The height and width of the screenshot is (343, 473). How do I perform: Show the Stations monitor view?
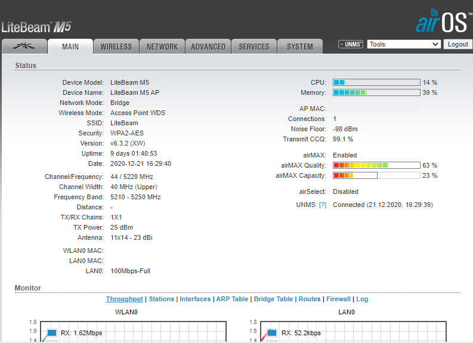tap(162, 299)
